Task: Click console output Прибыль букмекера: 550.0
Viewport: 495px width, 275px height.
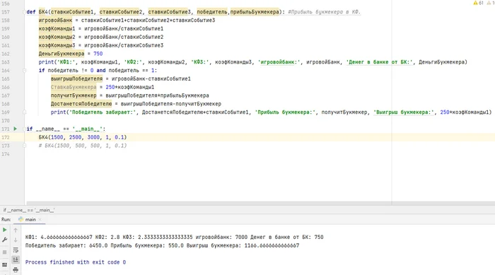Action: [147, 245]
